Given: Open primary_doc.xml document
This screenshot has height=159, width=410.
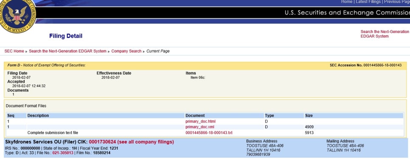Looking at the screenshot, I should coord(200,127).
